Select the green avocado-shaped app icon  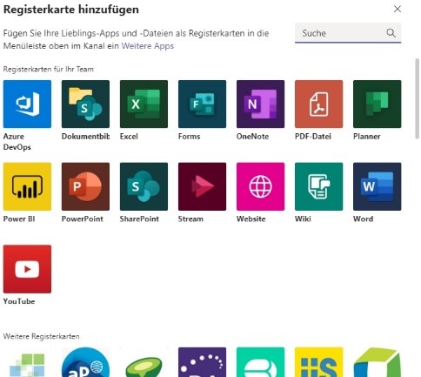(x=144, y=366)
